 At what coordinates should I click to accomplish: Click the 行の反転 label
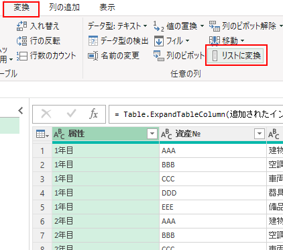[45, 41]
